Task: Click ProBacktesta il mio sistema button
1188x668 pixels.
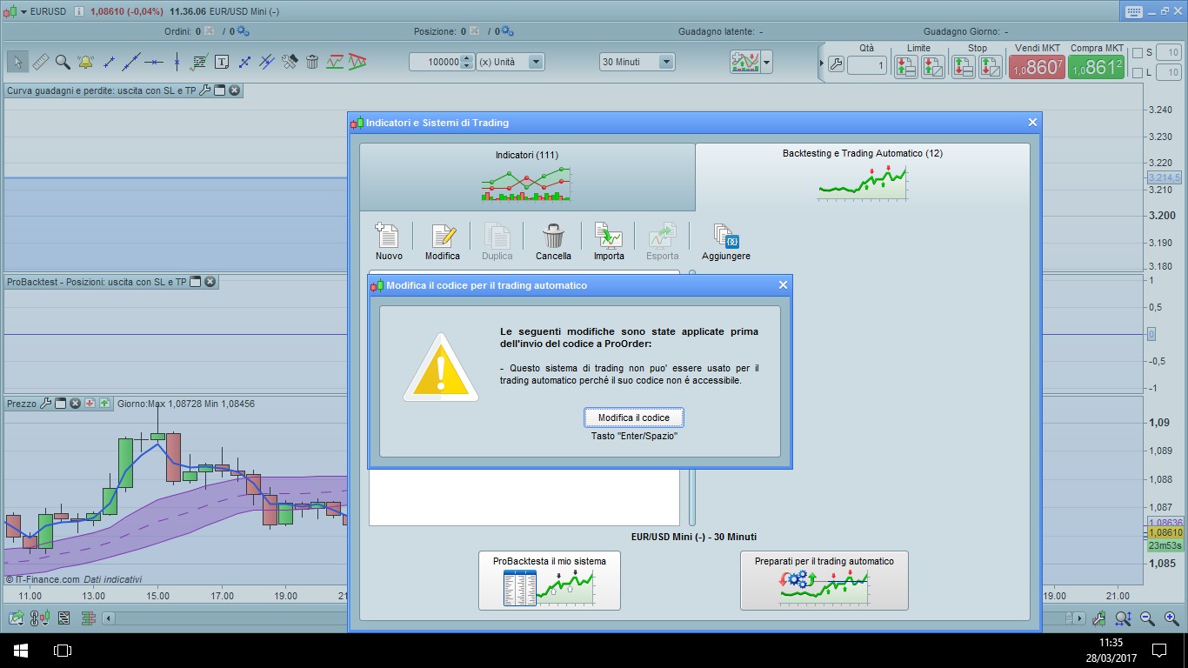Action: coord(550,580)
